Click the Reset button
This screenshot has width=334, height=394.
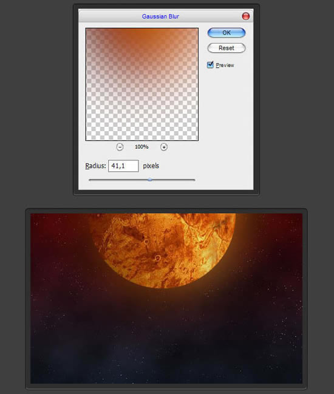click(x=226, y=48)
